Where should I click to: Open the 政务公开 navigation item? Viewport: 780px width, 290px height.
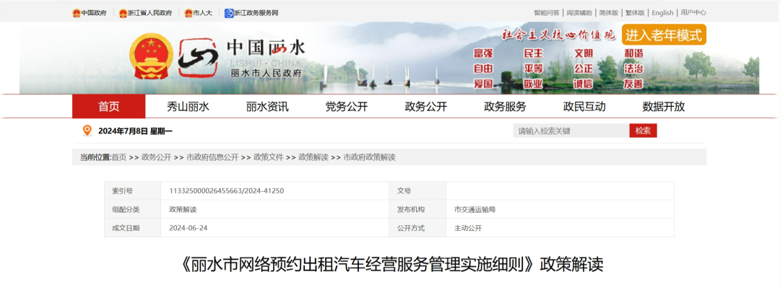point(426,106)
